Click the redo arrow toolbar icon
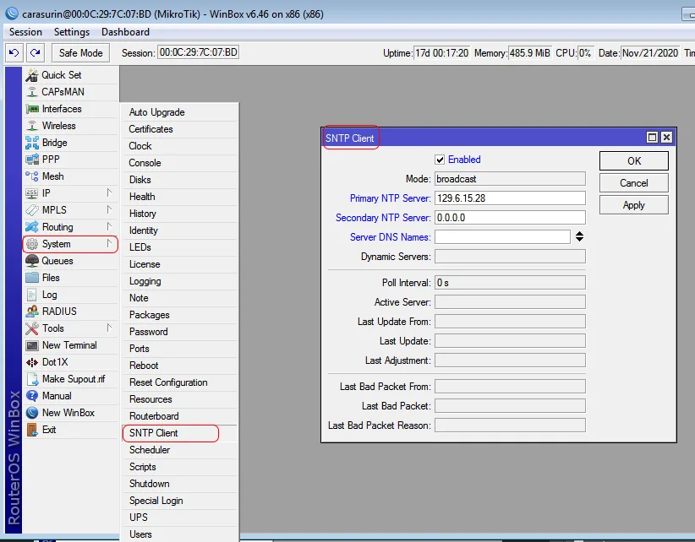Viewport: 695px width, 542px height. point(35,52)
